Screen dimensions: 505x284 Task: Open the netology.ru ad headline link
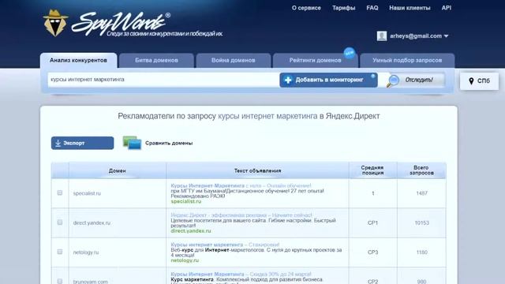point(225,245)
